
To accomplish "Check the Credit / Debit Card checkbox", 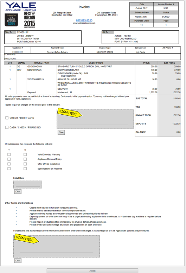I will point(7,118).
